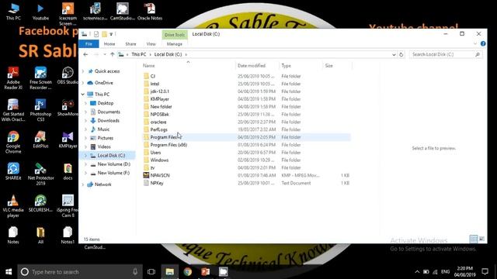Expand New Volume (D:) tree node
Image resolution: width=497 pixels, height=279 pixels.
pos(85,164)
